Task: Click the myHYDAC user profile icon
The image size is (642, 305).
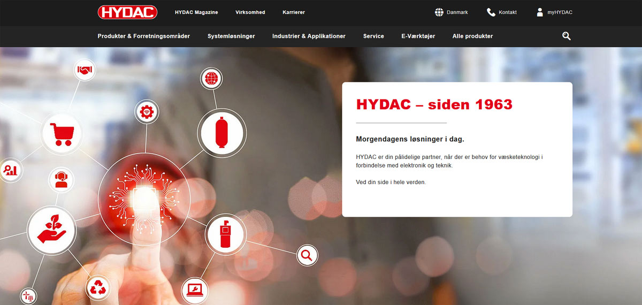Action: tap(539, 12)
